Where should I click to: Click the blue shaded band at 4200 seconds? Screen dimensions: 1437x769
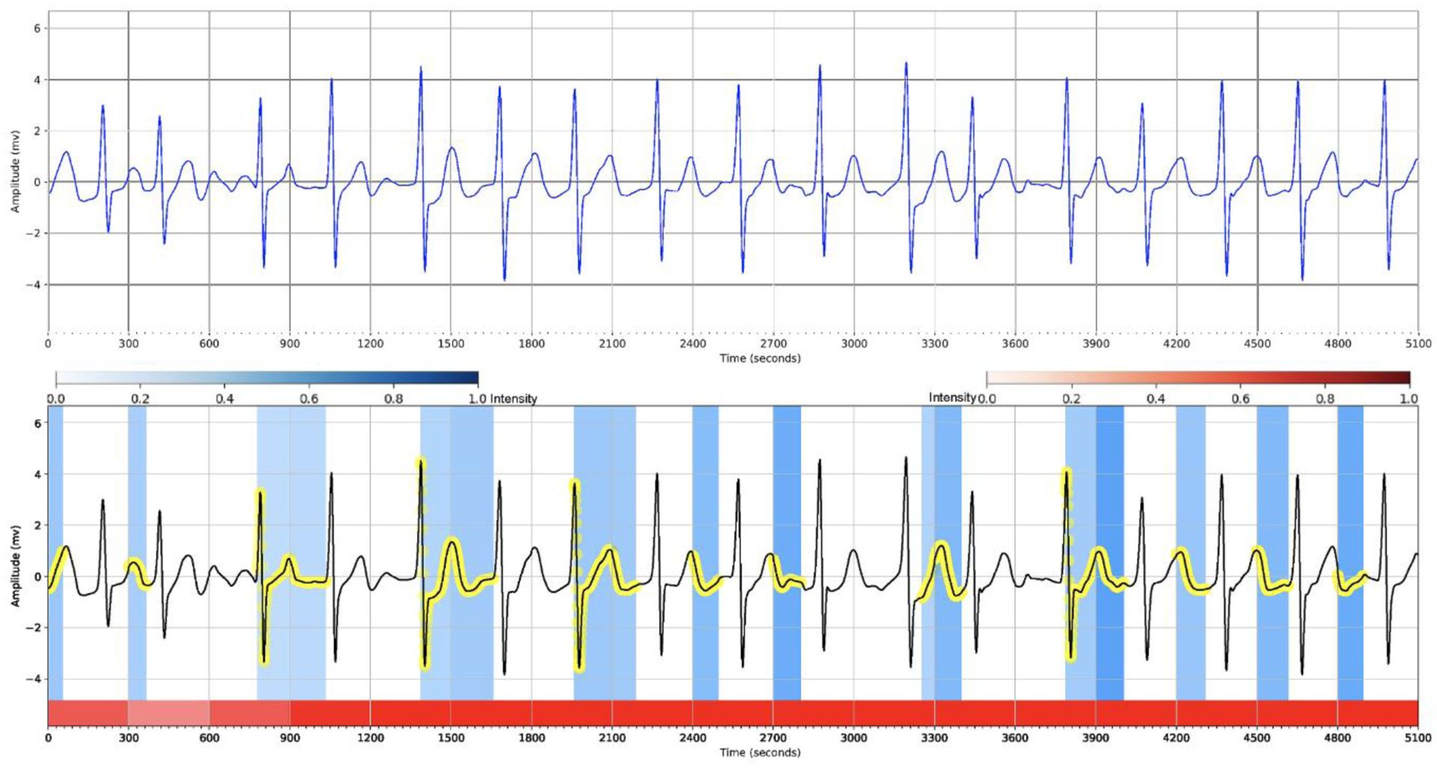coord(1191,553)
